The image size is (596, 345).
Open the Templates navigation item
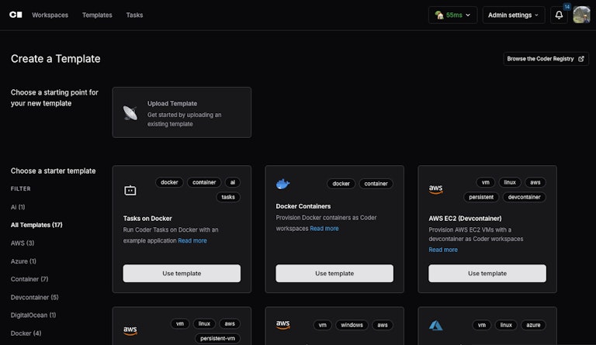97,16
